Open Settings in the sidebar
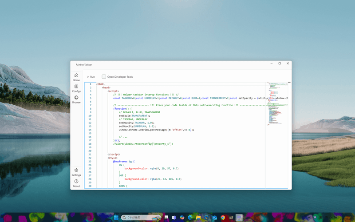 [76, 172]
